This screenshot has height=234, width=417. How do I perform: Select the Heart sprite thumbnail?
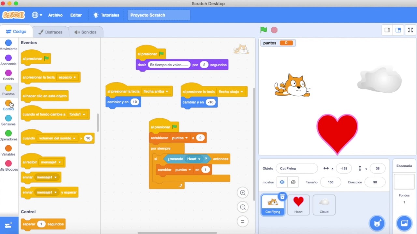click(x=298, y=205)
